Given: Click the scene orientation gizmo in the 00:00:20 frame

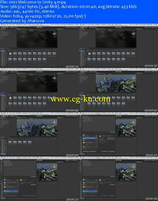Looking at the screenshot, I should [x=54, y=34].
